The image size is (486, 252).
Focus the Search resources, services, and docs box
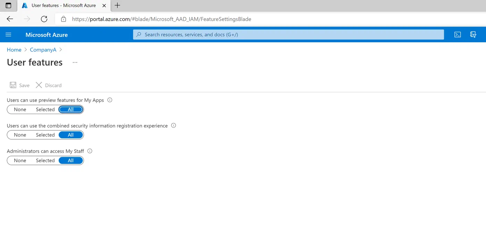coord(288,35)
